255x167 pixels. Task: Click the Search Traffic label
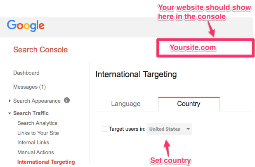pos(31,113)
